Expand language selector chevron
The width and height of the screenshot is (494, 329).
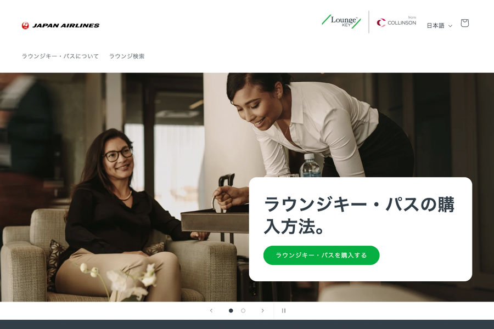tap(450, 26)
